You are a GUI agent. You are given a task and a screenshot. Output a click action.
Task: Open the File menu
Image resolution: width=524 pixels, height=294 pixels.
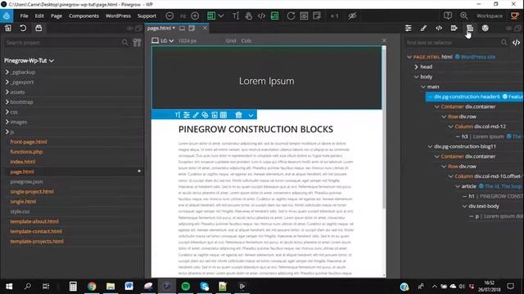click(x=24, y=16)
